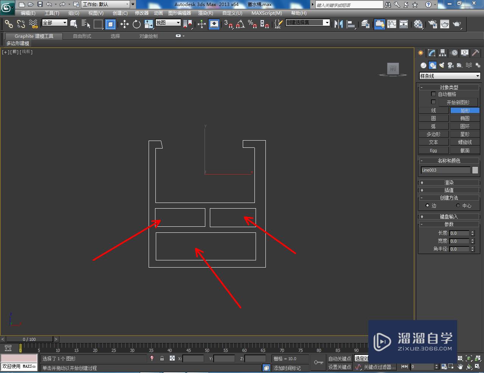Open Rendered Frame Window icon

coord(445,24)
